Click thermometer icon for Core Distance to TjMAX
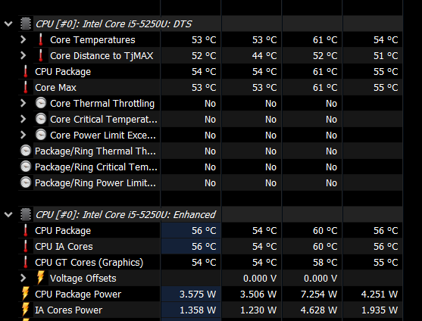The width and height of the screenshot is (422, 321). (41, 55)
